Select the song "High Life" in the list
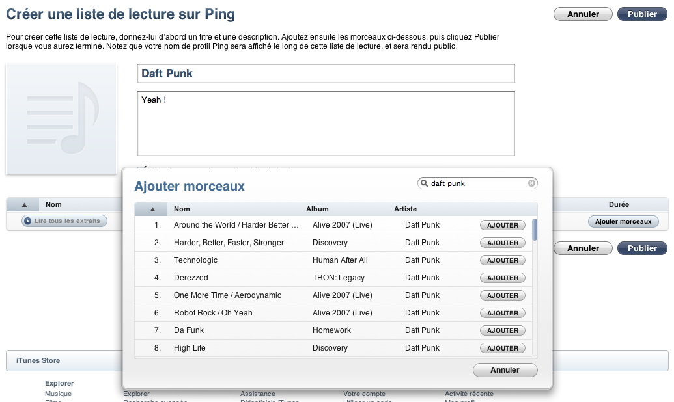 (190, 348)
